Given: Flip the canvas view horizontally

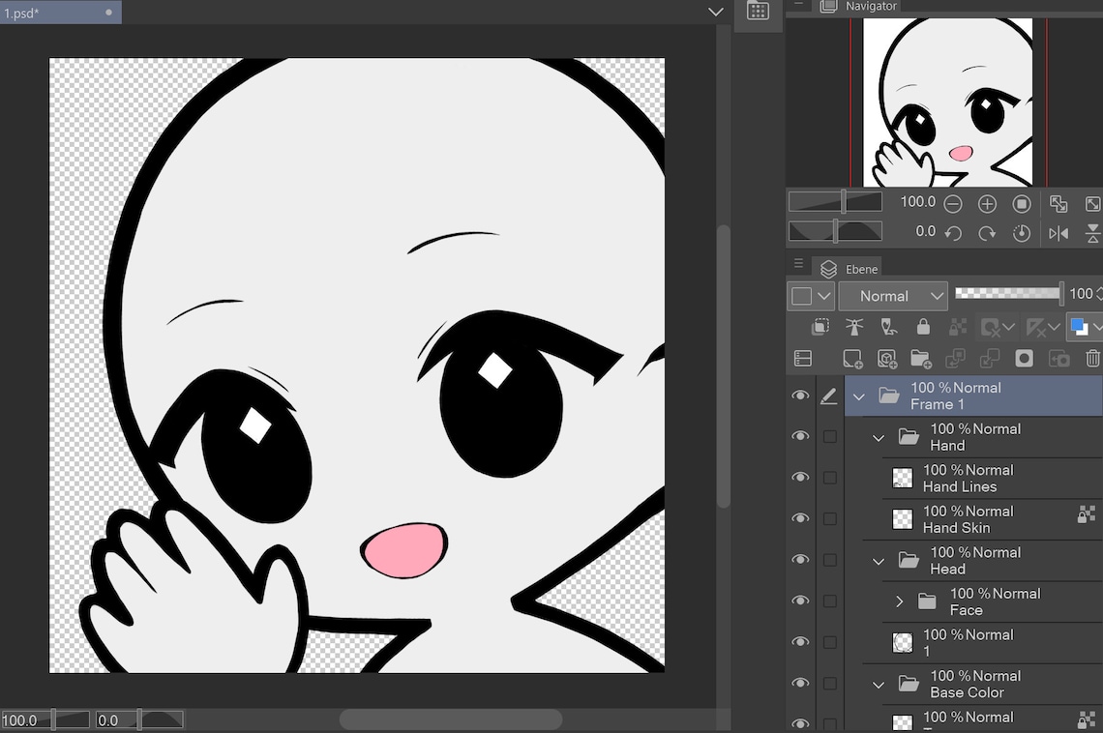Looking at the screenshot, I should tap(1058, 232).
